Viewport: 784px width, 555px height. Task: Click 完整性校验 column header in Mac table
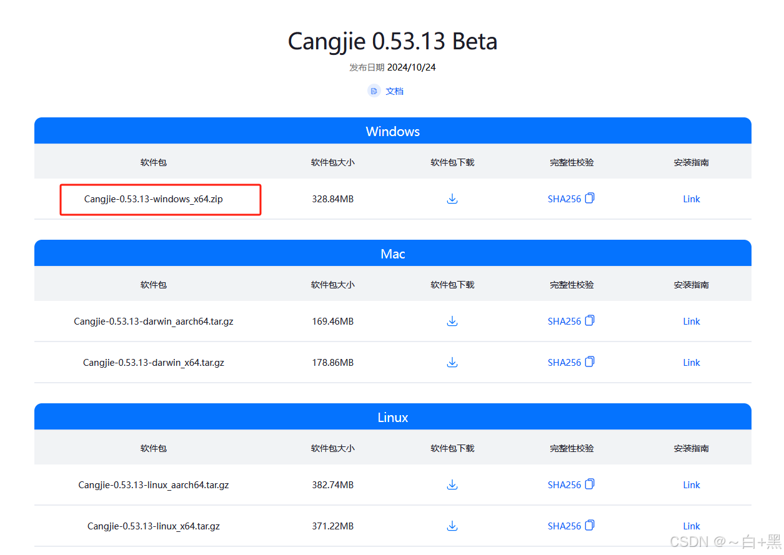[x=572, y=285]
